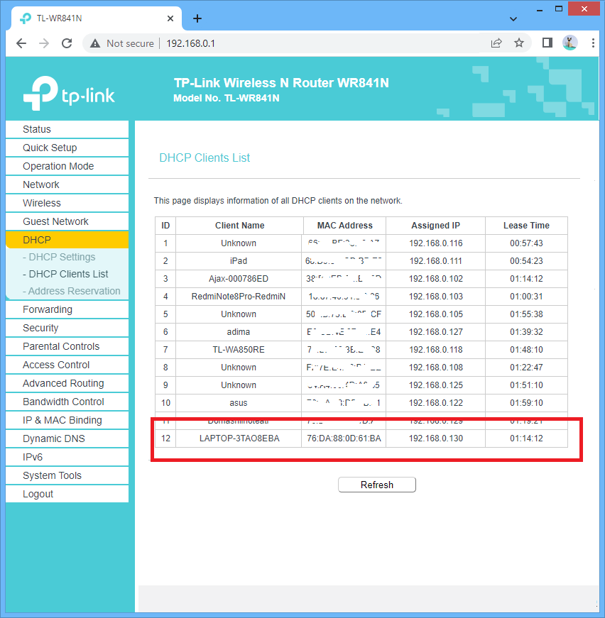
Task: Select client name TL-WA850RE
Action: pos(239,350)
